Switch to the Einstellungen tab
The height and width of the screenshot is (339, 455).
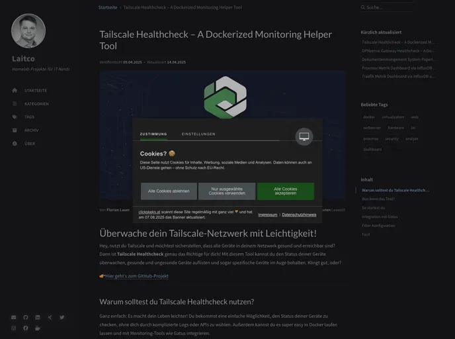tap(198, 134)
